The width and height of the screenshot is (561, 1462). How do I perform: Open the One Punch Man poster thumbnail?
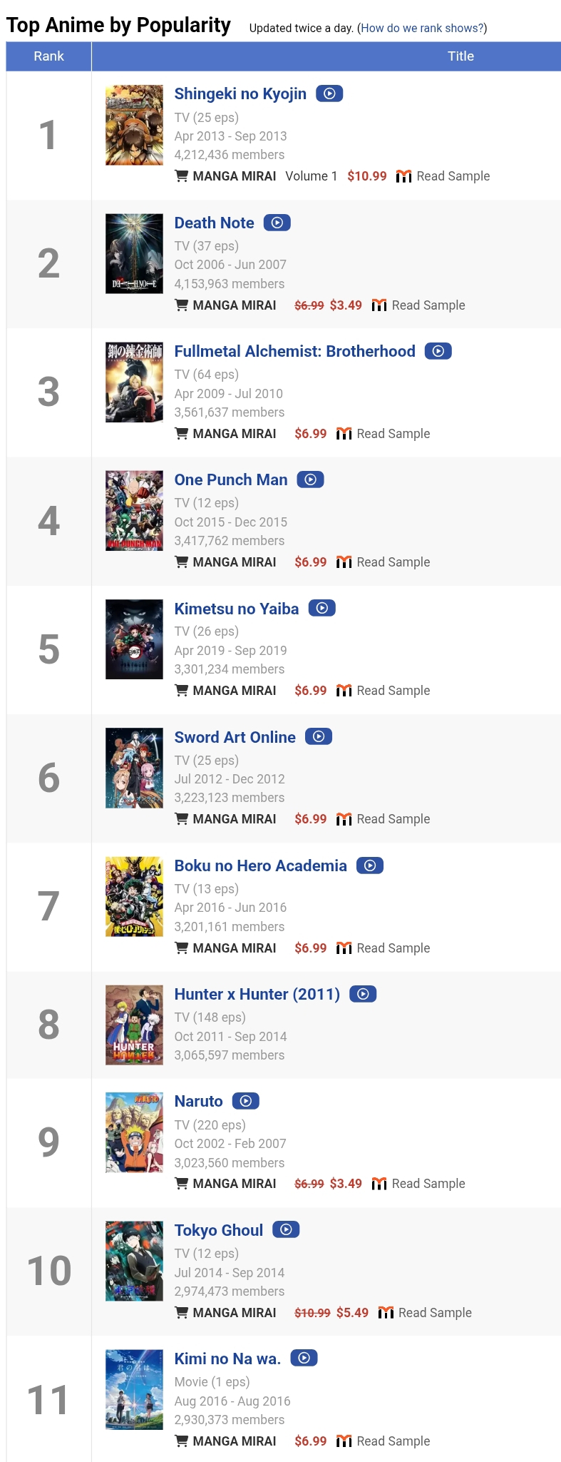click(x=134, y=510)
